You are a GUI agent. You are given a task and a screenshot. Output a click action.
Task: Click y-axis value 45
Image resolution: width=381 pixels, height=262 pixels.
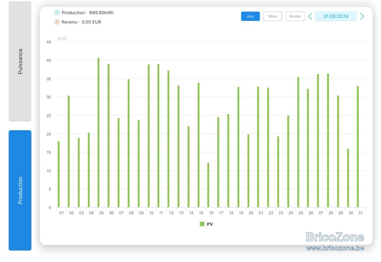pyautogui.click(x=49, y=42)
